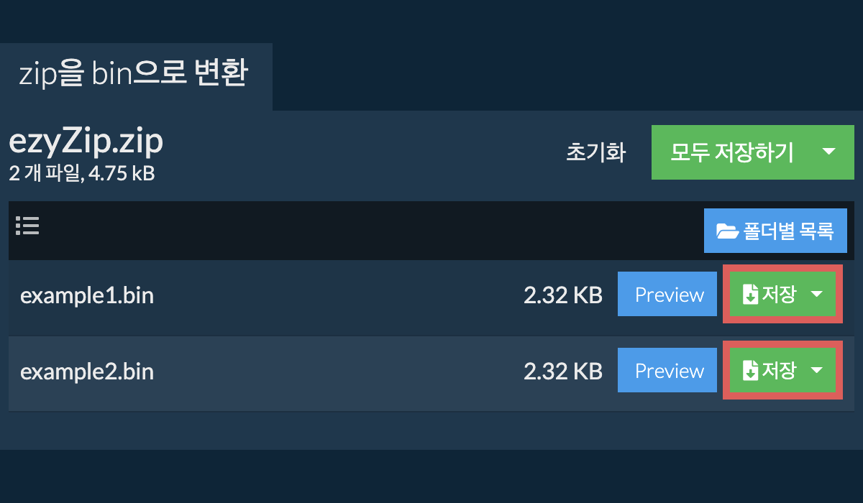Click the list icon above the file list
Image resolution: width=863 pixels, height=503 pixels.
[x=27, y=226]
